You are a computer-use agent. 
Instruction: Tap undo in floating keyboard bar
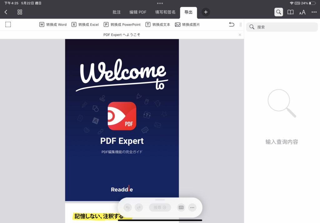(128, 207)
